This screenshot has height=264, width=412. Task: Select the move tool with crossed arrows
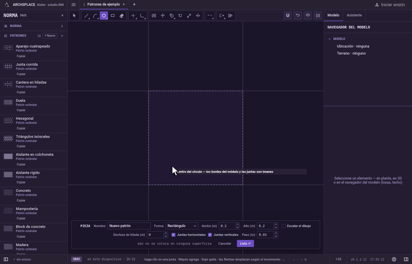(163, 16)
